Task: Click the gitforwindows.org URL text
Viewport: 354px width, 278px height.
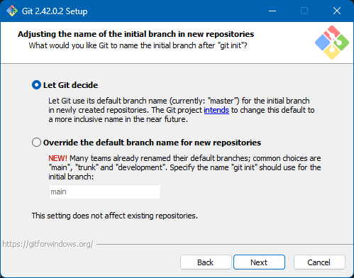Action: point(48,244)
